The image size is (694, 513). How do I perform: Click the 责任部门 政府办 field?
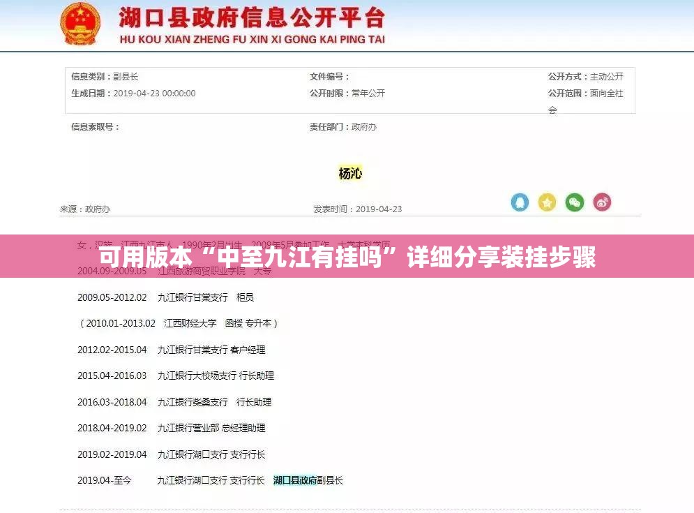point(342,127)
